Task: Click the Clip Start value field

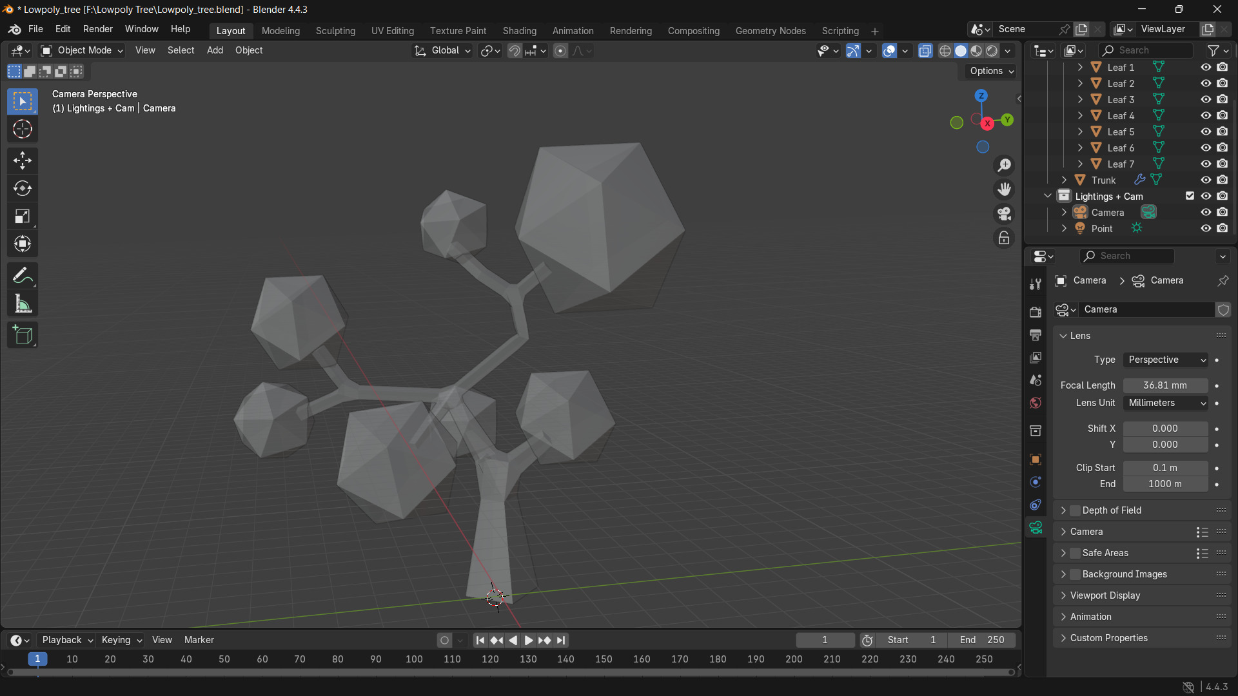Action: tap(1165, 468)
